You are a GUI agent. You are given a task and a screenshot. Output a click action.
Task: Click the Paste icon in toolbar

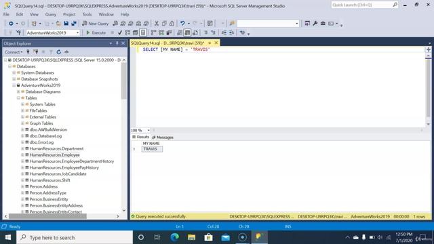point(172,24)
